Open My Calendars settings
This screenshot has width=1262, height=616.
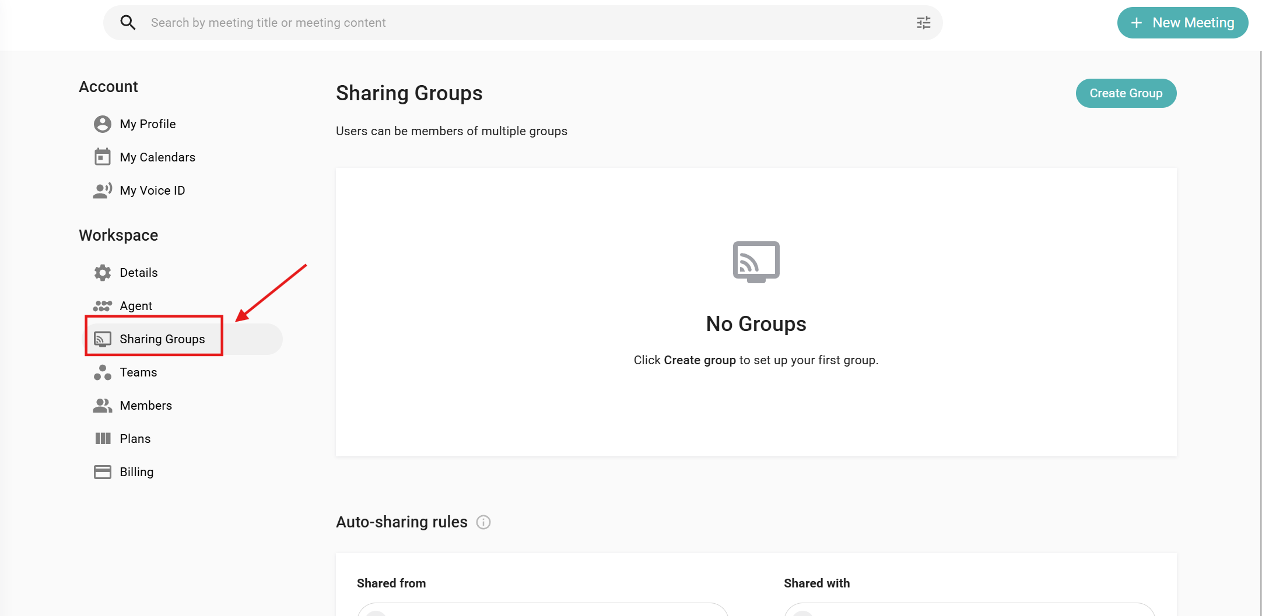tap(157, 157)
